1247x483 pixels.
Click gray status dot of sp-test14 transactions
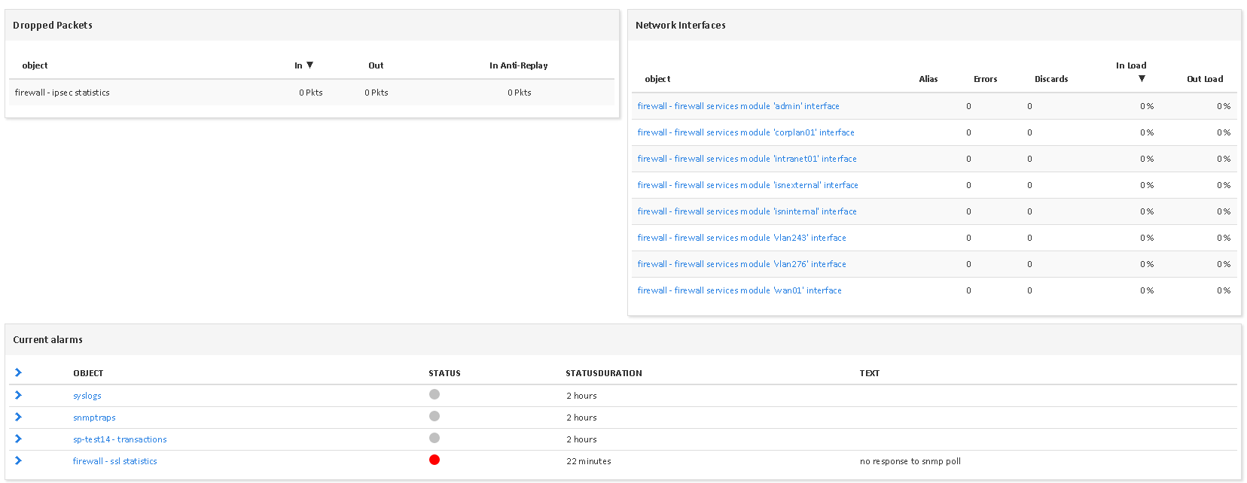434,438
